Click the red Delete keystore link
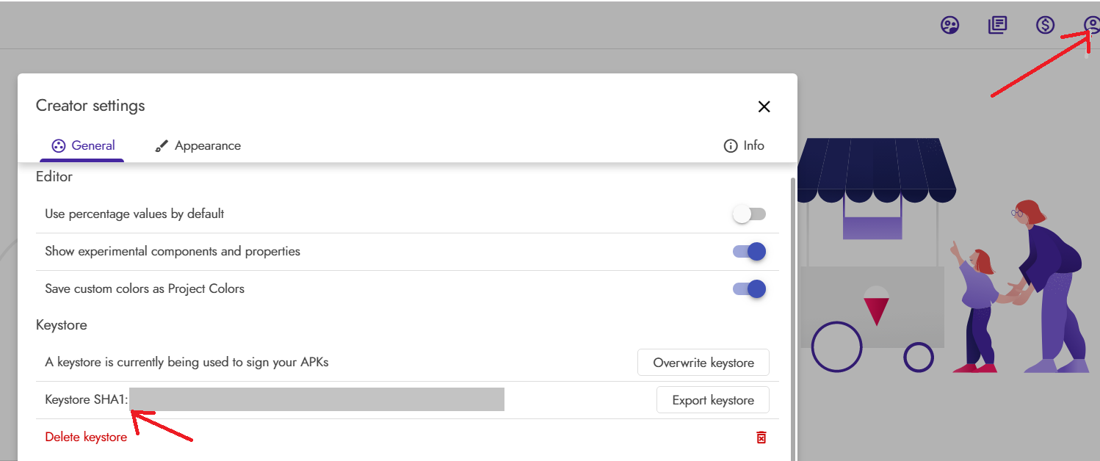 [86, 438]
